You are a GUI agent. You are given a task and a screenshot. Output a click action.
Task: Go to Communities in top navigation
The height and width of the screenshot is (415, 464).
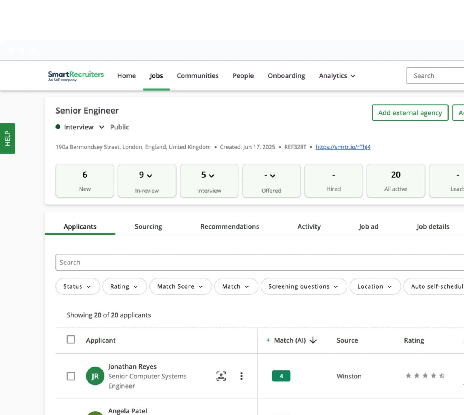coord(198,76)
